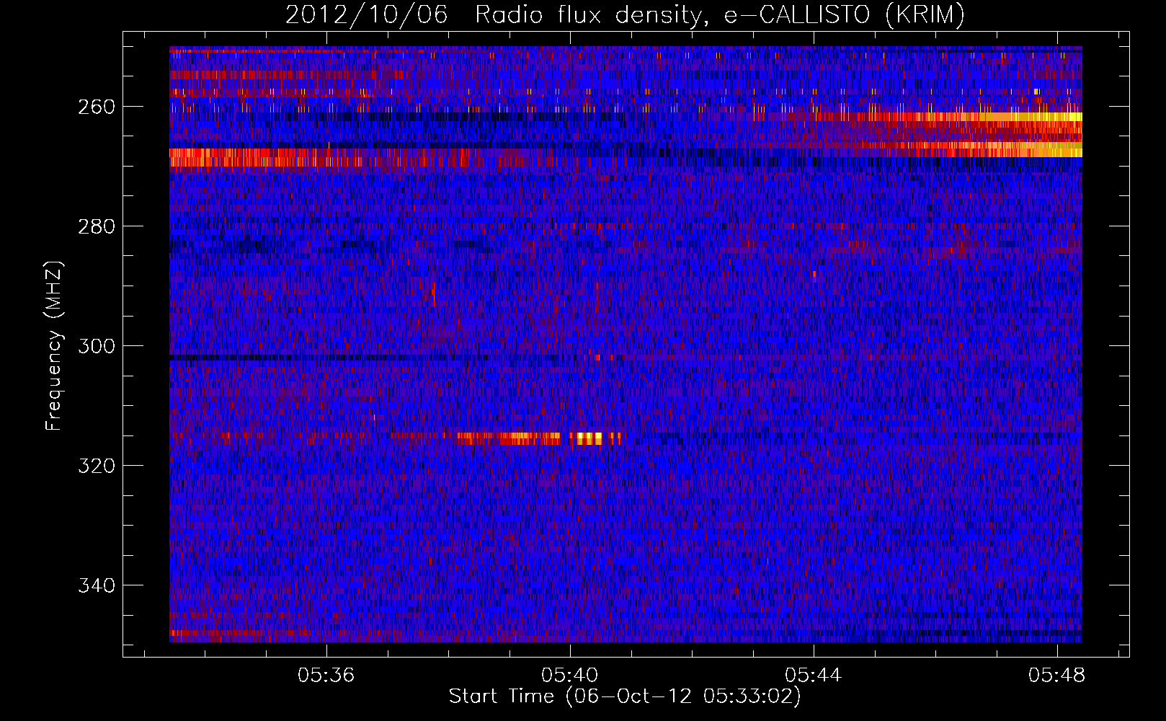Click the 260 frequency tick label

coord(96,107)
